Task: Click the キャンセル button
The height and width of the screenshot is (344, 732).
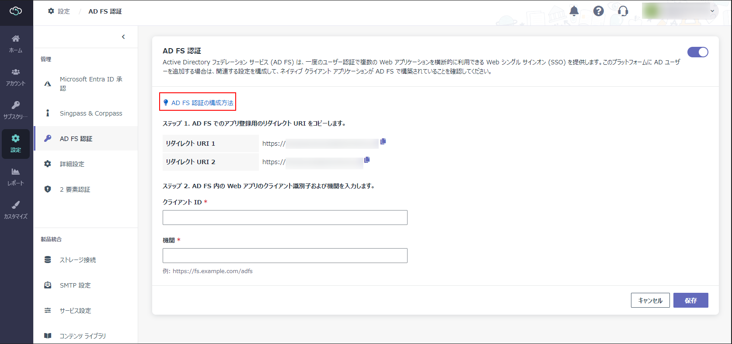Action: coord(650,300)
